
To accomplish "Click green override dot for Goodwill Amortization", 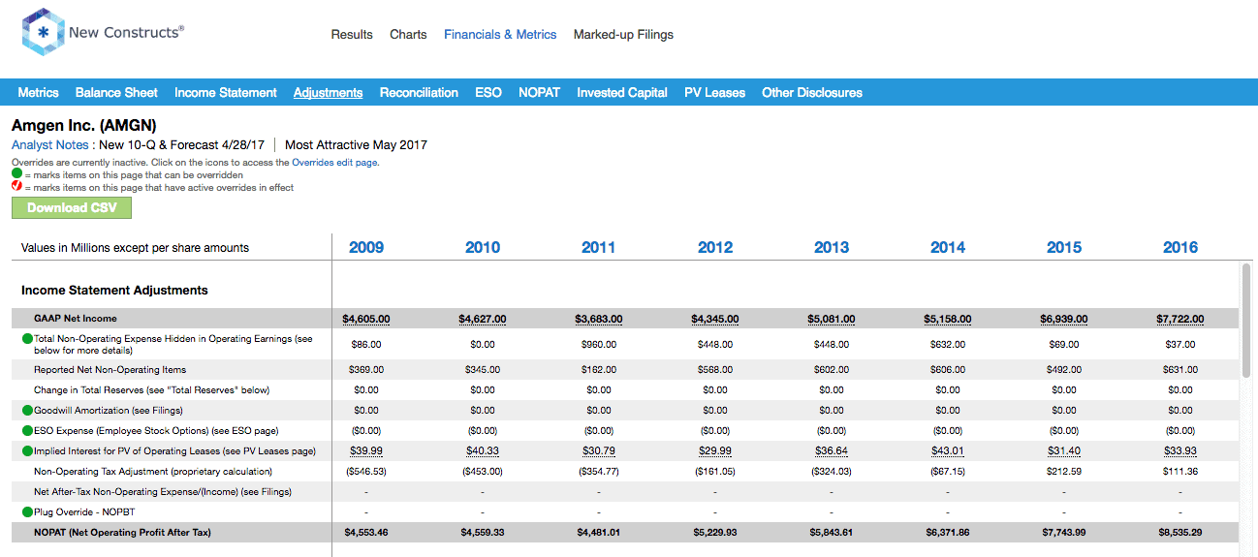I will 27,411.
